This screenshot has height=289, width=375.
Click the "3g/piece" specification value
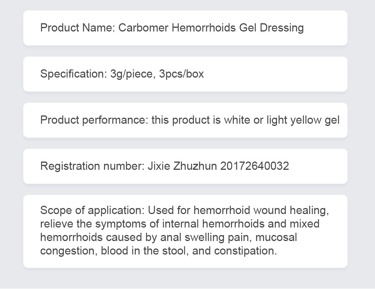[x=131, y=74]
